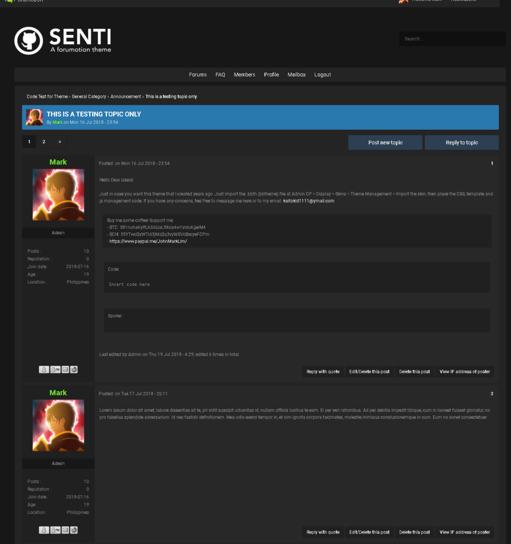The width and height of the screenshot is (511, 544).
Task: Go to the Members list
Action: tap(245, 74)
